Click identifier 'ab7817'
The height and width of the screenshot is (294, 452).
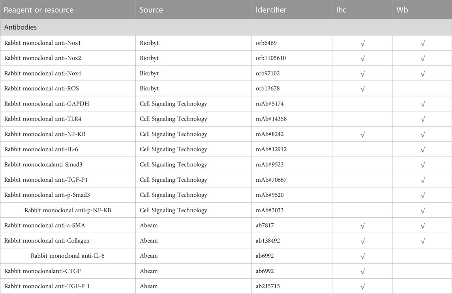264,225
